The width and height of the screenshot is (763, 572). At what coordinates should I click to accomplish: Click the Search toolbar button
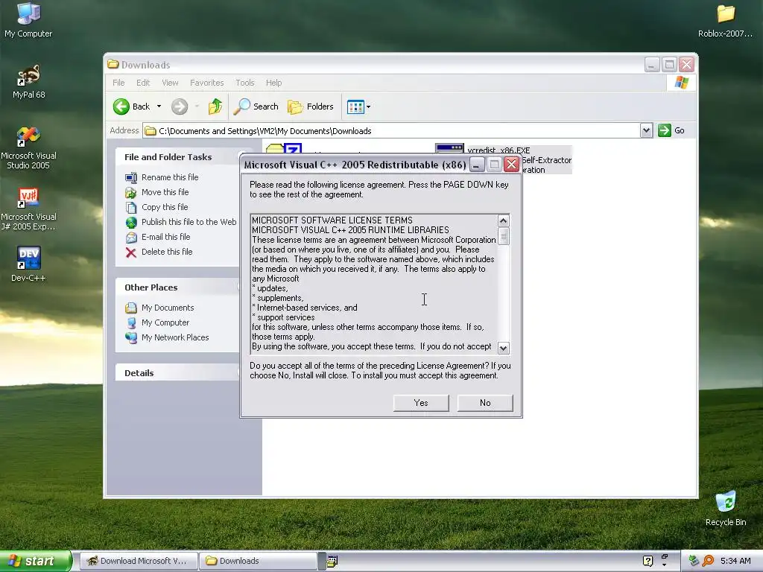(x=256, y=107)
